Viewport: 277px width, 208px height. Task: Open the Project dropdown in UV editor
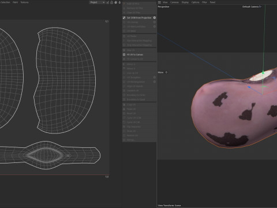(x=97, y=2)
